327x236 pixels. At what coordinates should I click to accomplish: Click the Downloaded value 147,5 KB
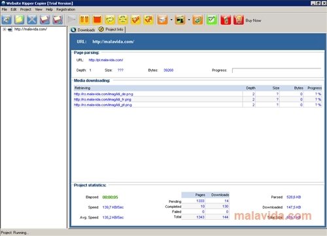(x=294, y=207)
